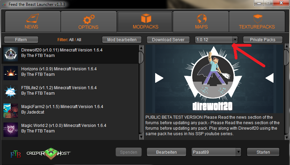Click the Direwolf20 modpack icon

click(x=10, y=54)
